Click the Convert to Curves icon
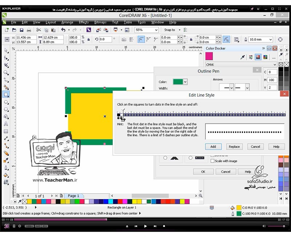Image resolution: width=291 pixels, height=237 pixels. point(280,39)
